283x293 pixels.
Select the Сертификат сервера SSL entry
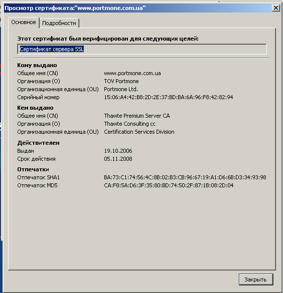52,49
